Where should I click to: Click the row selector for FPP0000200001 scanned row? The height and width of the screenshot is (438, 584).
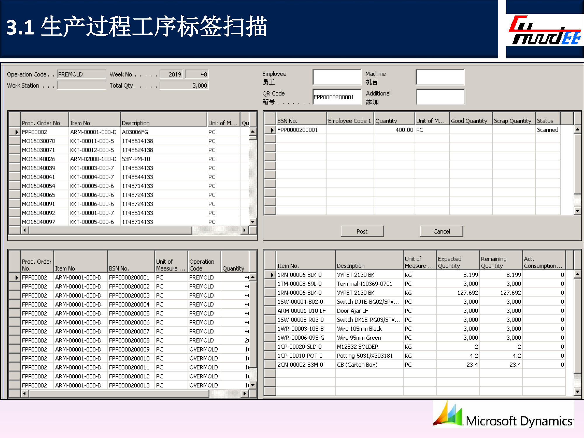tap(270, 130)
